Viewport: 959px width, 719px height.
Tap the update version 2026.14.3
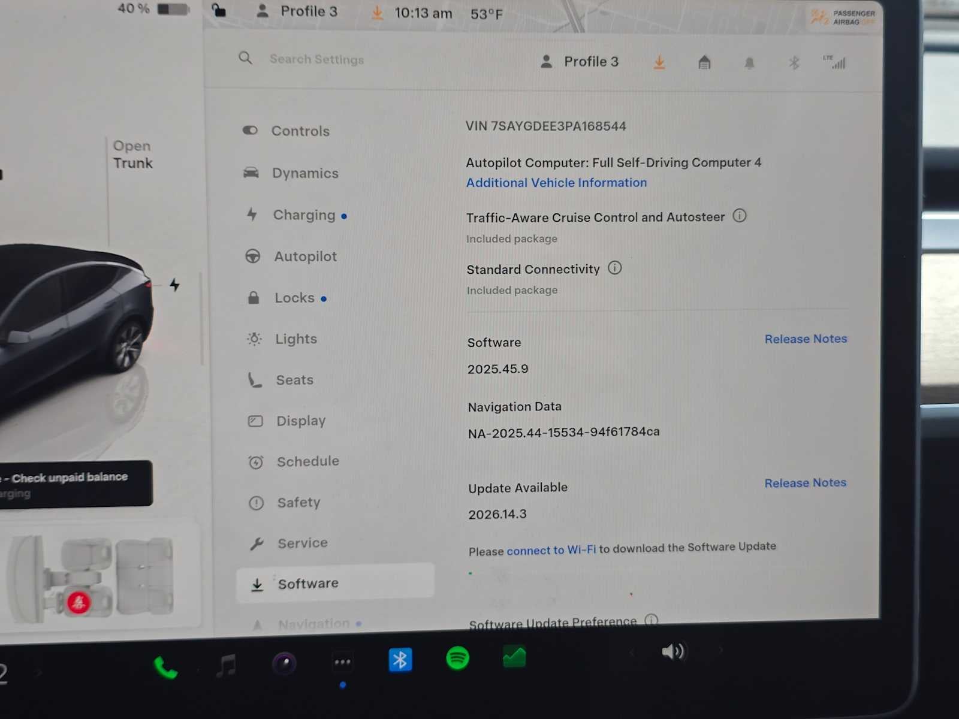[497, 514]
